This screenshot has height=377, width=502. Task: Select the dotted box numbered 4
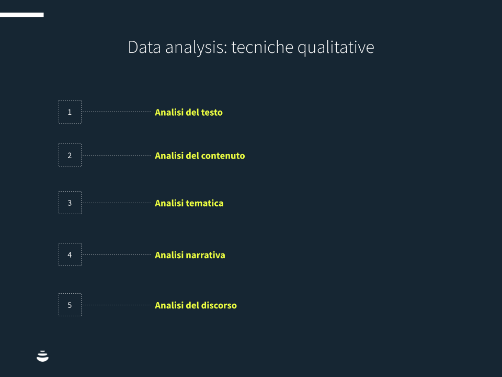tap(70, 255)
